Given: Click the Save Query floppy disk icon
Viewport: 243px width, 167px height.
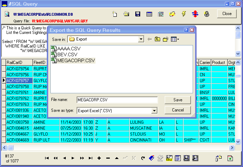Looking at the screenshot, I should pyautogui.click(x=138, y=14).
